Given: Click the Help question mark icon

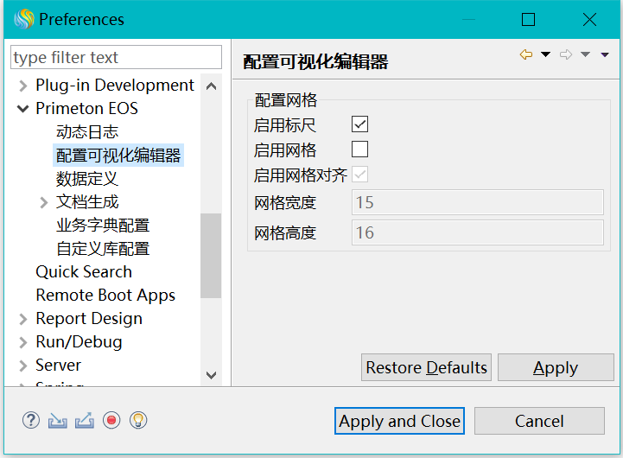Looking at the screenshot, I should (x=31, y=421).
